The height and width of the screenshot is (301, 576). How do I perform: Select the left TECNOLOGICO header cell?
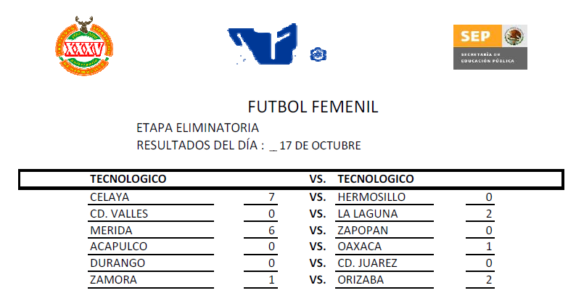(128, 178)
